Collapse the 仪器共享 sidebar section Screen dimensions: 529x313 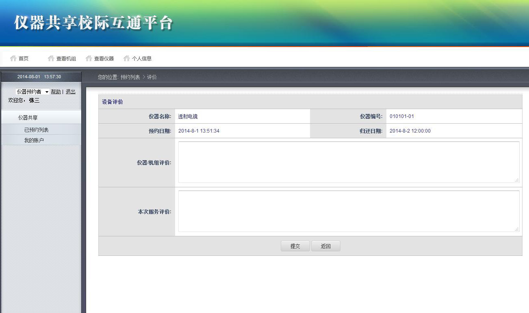tap(28, 118)
